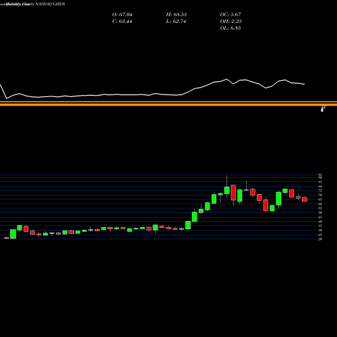Screen dimensions: 337x337
Task: Click the 35 price axis label
Action: point(320,226)
